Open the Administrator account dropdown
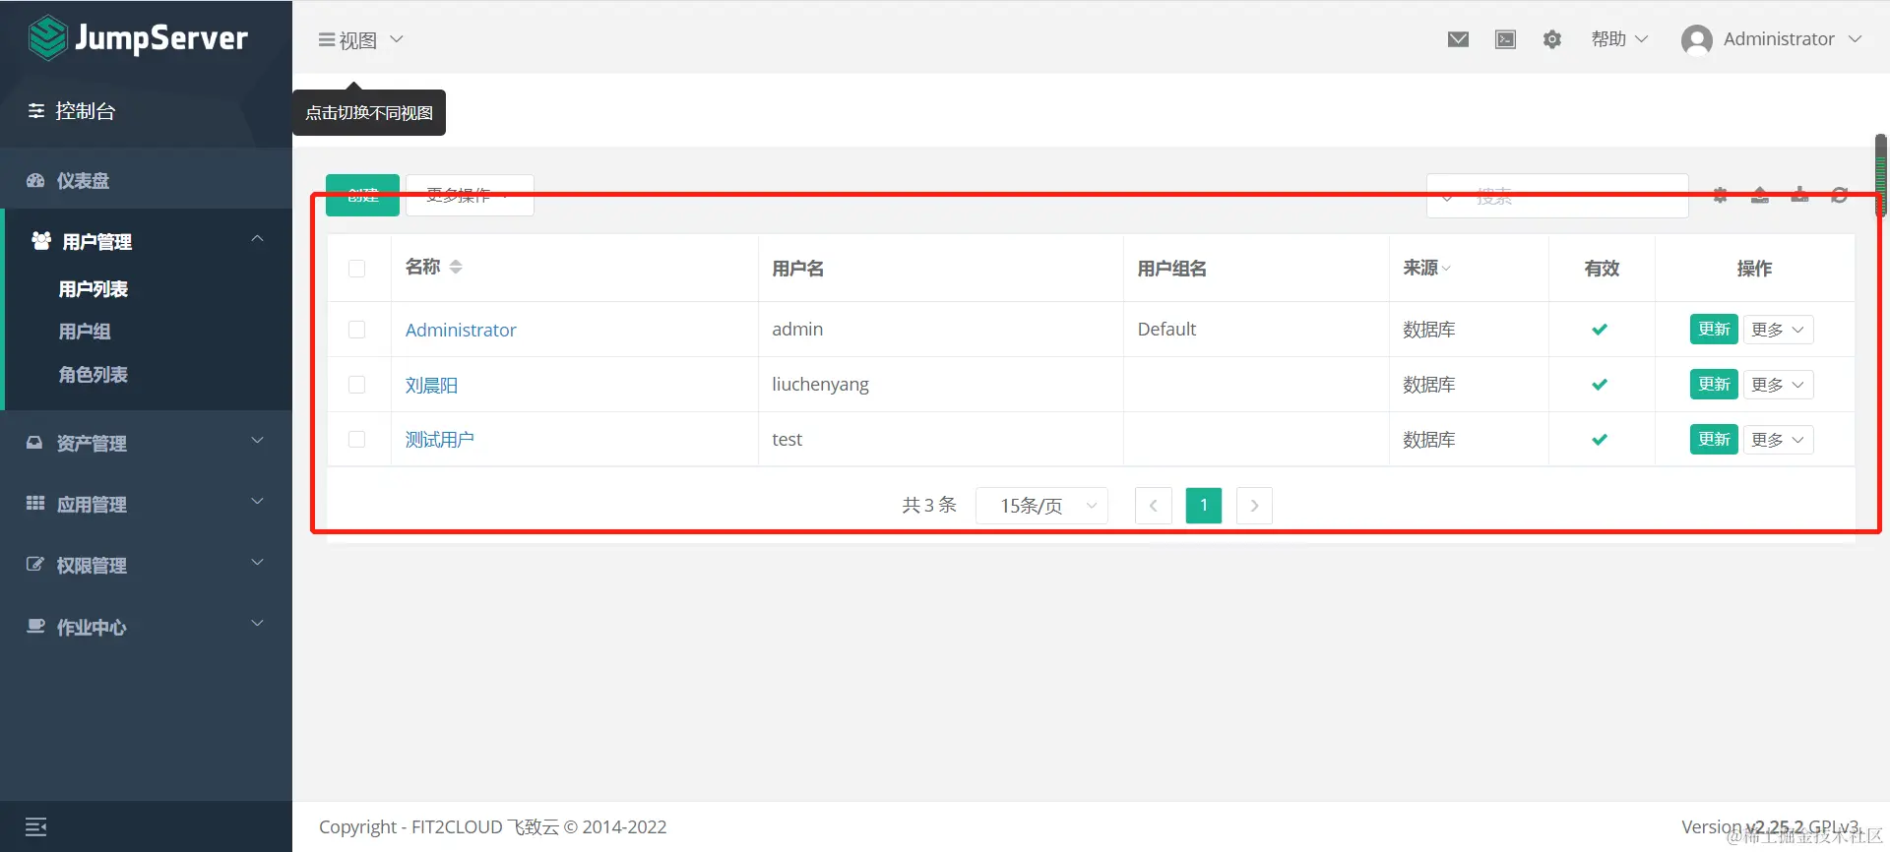1890x852 pixels. [1772, 39]
